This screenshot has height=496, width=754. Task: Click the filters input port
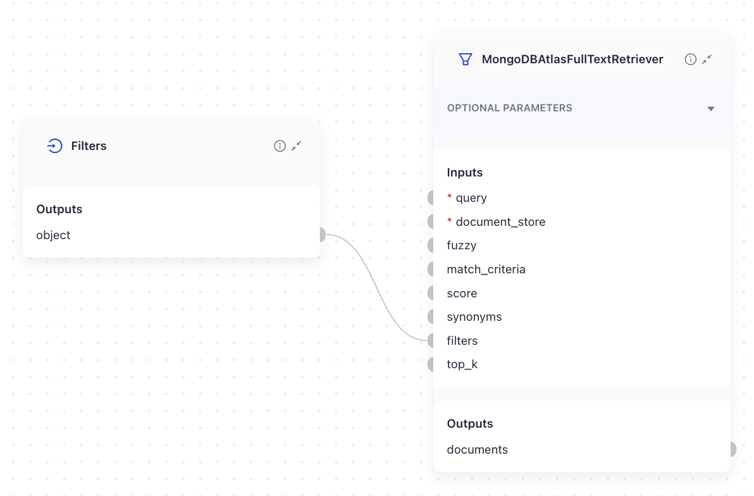431,340
